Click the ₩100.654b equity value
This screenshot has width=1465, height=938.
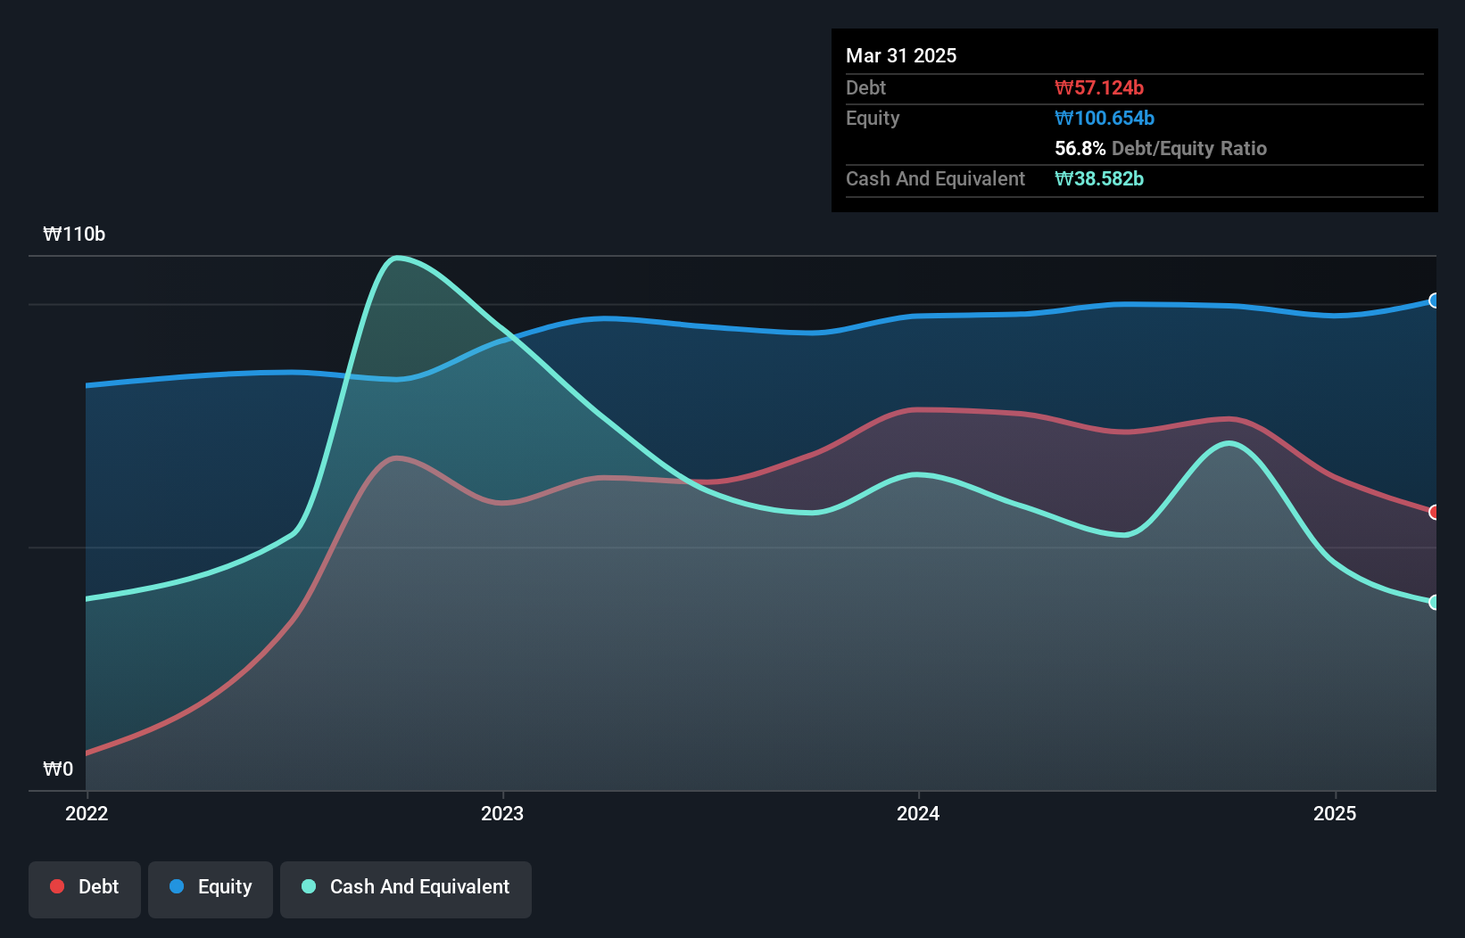point(1105,118)
